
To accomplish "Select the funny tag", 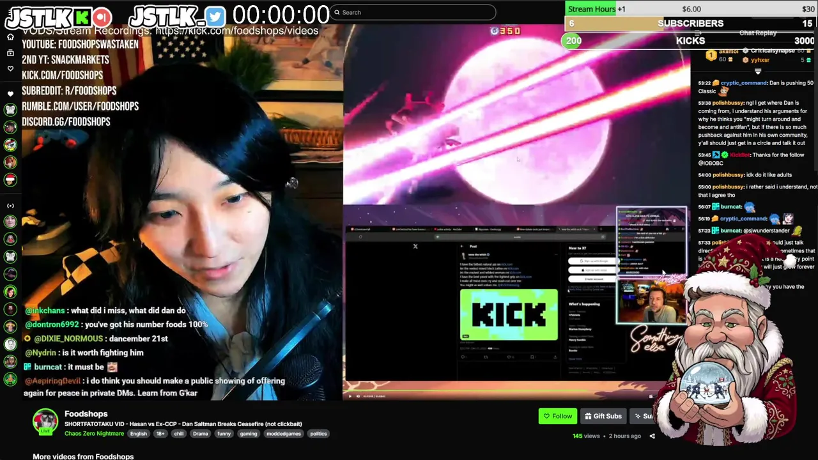I will pyautogui.click(x=224, y=434).
